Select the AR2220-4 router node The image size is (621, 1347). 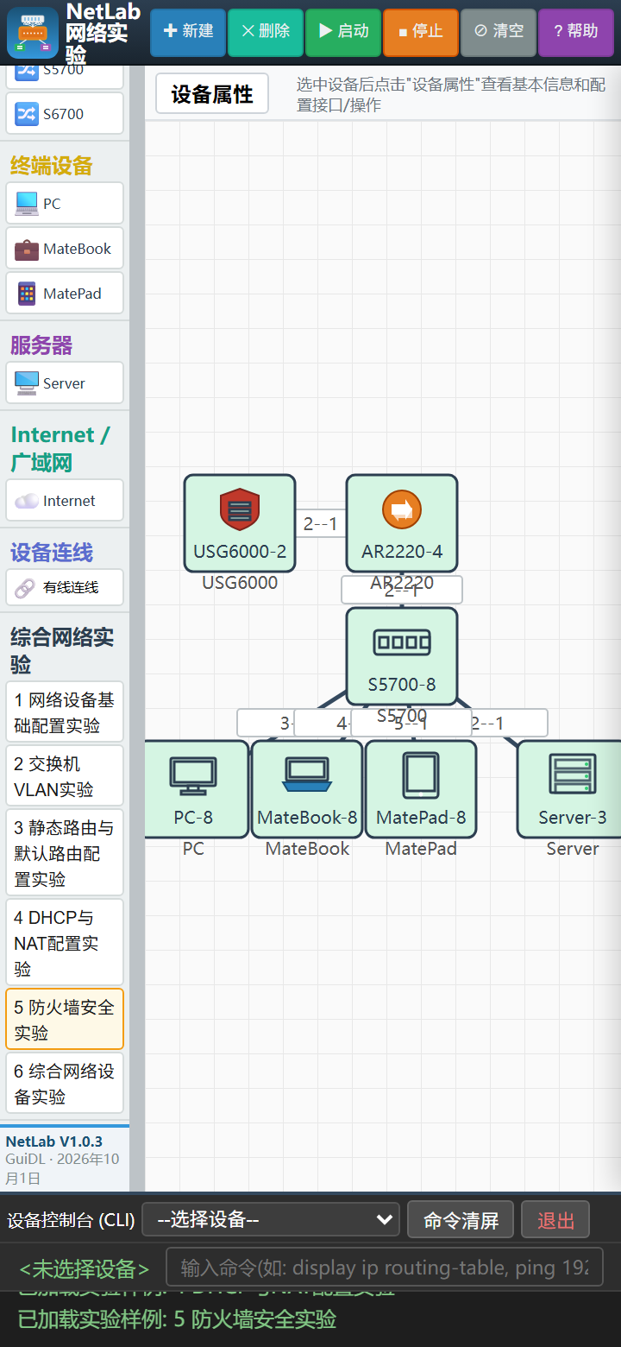click(x=402, y=523)
